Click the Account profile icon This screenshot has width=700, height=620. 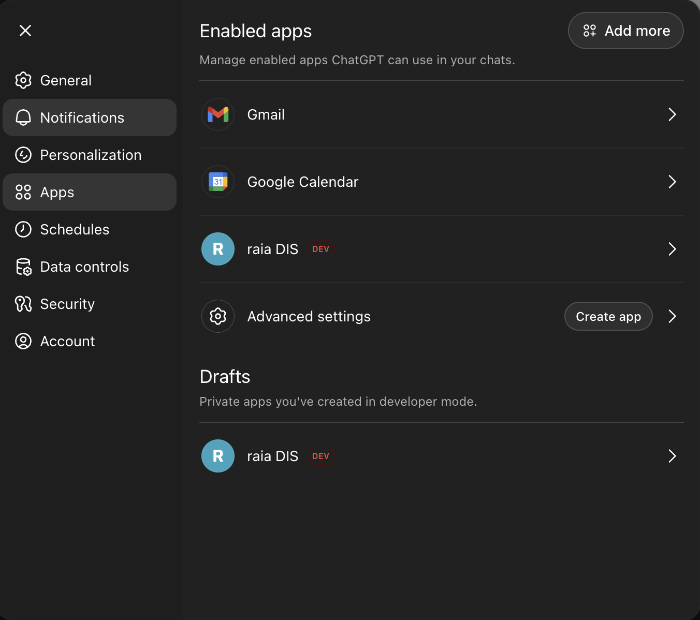tap(23, 341)
